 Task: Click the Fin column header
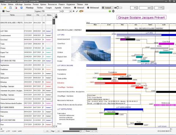[x=38, y=15]
